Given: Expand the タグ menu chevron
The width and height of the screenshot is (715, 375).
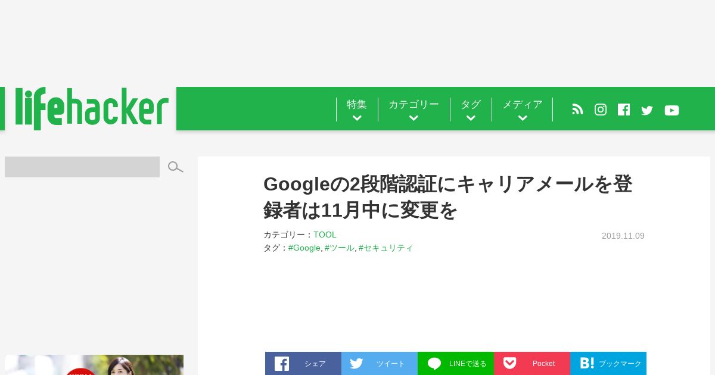Looking at the screenshot, I should click(x=471, y=118).
